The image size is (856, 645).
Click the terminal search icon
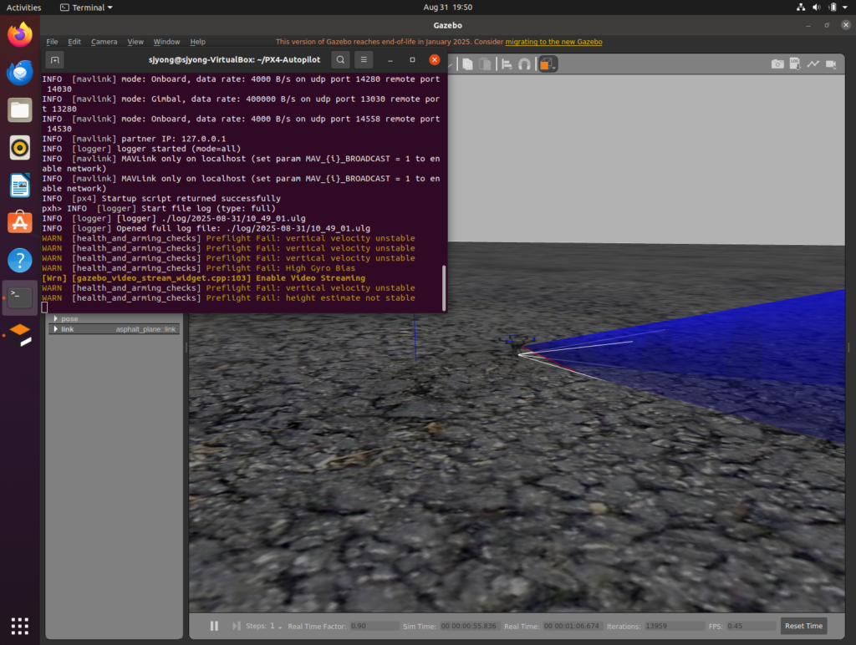click(x=340, y=59)
